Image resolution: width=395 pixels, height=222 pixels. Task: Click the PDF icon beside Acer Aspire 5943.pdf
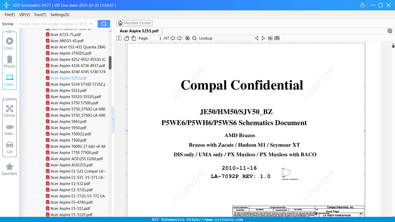pos(48,121)
